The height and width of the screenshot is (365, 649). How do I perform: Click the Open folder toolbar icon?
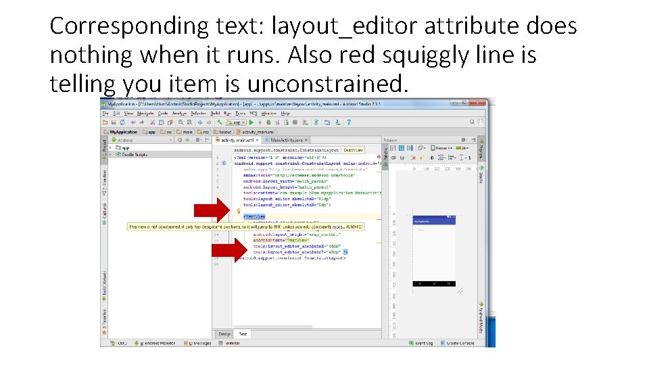tap(105, 122)
